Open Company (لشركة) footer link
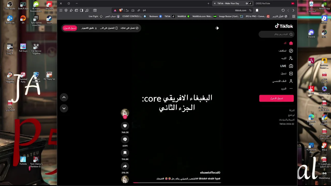 [x=292, y=110]
